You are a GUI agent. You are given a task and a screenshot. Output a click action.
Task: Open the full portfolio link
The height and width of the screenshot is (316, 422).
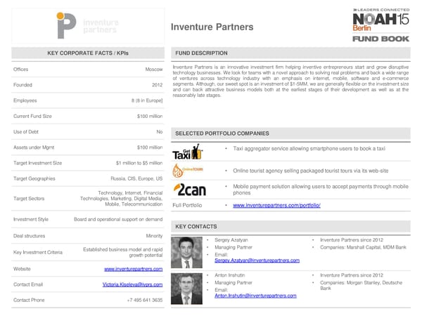click(276, 205)
